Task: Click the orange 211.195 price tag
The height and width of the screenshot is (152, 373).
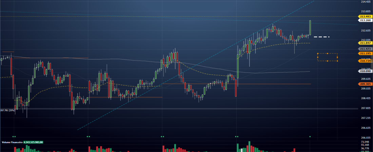Action: point(366,53)
